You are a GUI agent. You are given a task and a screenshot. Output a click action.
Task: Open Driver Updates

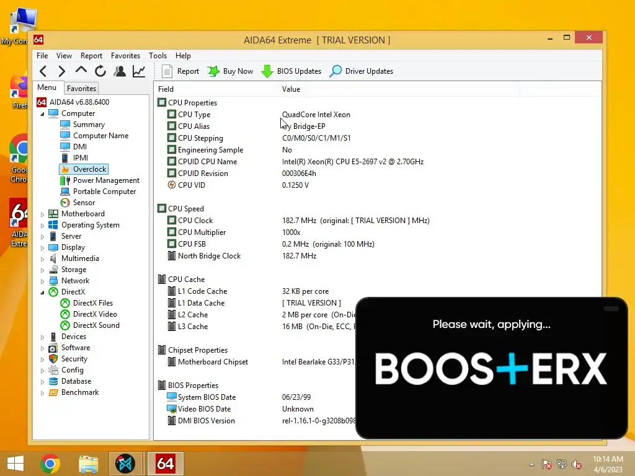[x=362, y=71]
